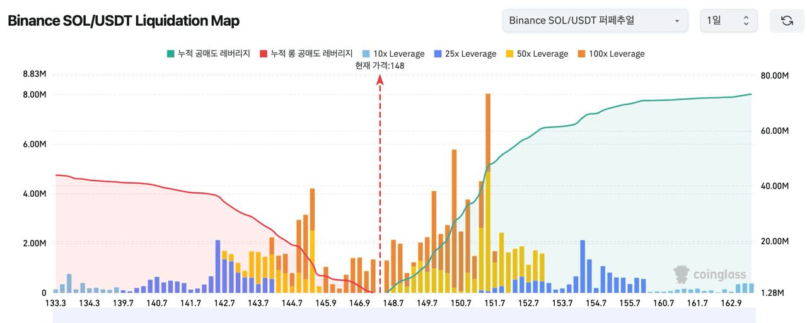
Task: Click the Binance SOL/USDT Liquidation Map title
Action: coord(124,21)
